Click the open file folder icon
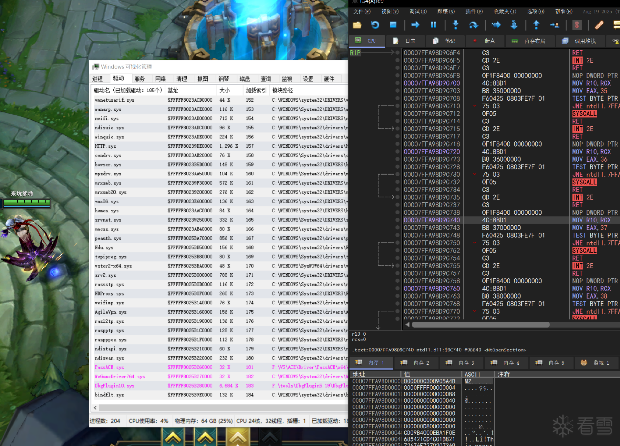 (x=357, y=25)
